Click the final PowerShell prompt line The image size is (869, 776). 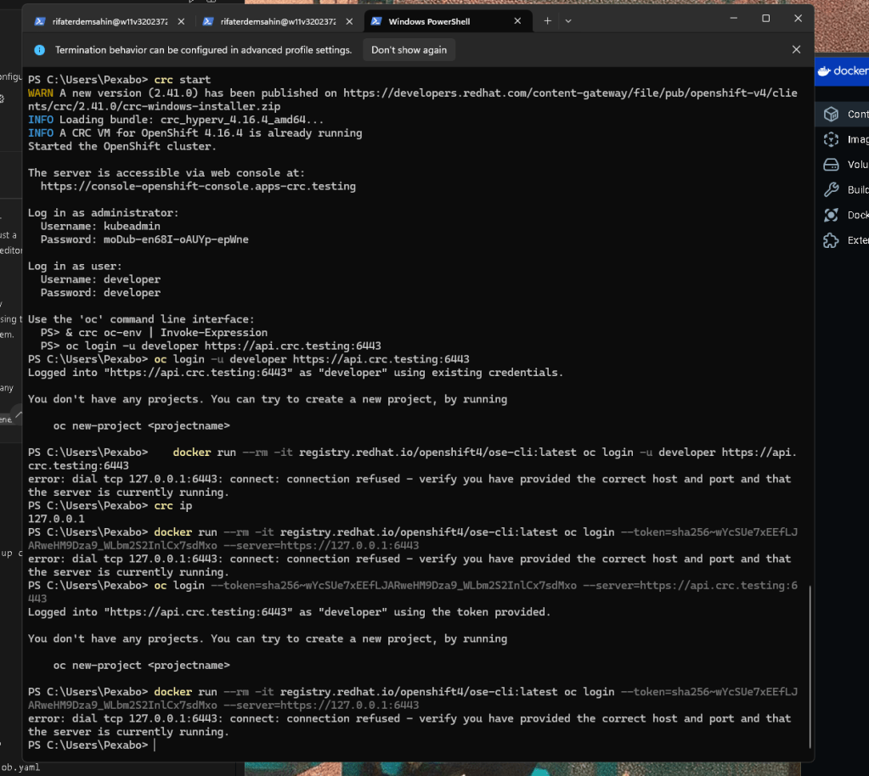point(92,745)
